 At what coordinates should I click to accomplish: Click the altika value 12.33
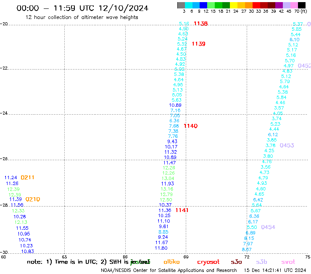point(18,211)
